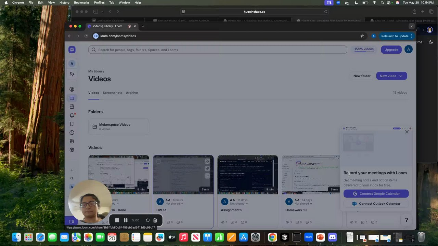Switch to the Screenshots tab
This screenshot has width=438, height=246.
pyautogui.click(x=112, y=93)
